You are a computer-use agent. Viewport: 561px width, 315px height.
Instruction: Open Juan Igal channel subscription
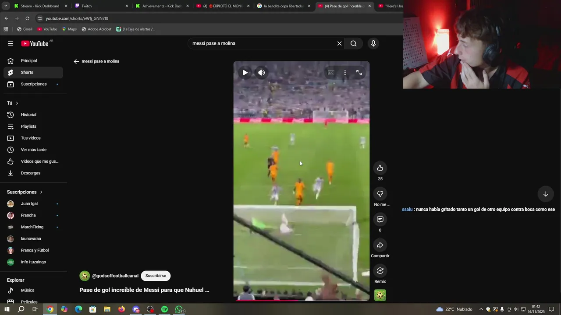click(x=33, y=203)
